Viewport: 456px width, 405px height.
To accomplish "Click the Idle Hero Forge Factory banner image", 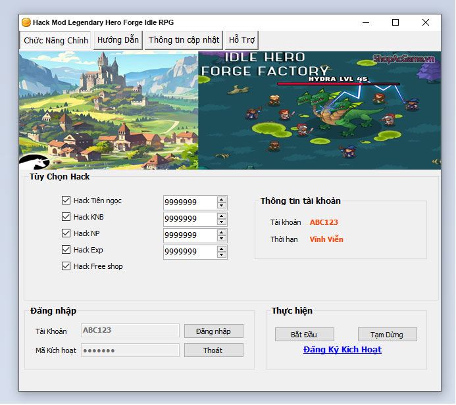I will click(x=320, y=110).
